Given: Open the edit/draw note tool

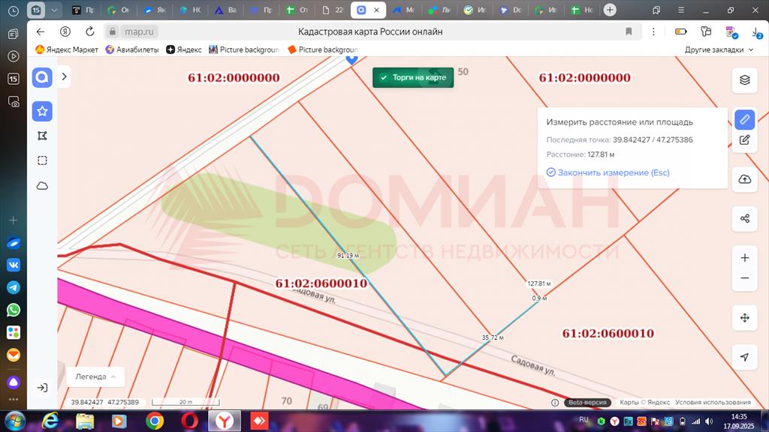Looking at the screenshot, I should click(744, 139).
